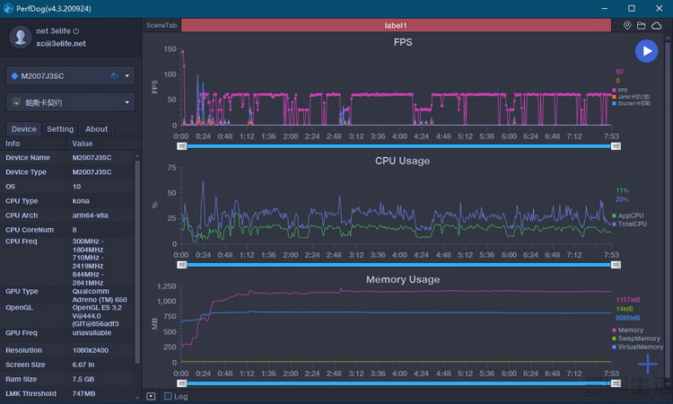This screenshot has height=404, width=673.
Task: Enable the Log checkbox
Action: 168,396
